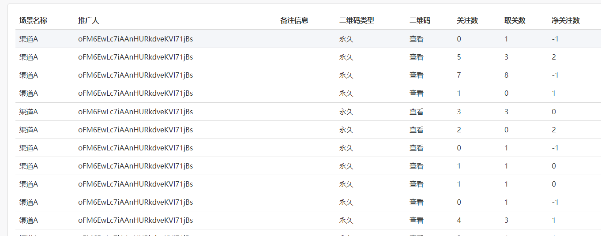Viewport: 601px width, 236px height.
Task: Click 渠道A in the highlighted first row
Action: [x=29, y=39]
